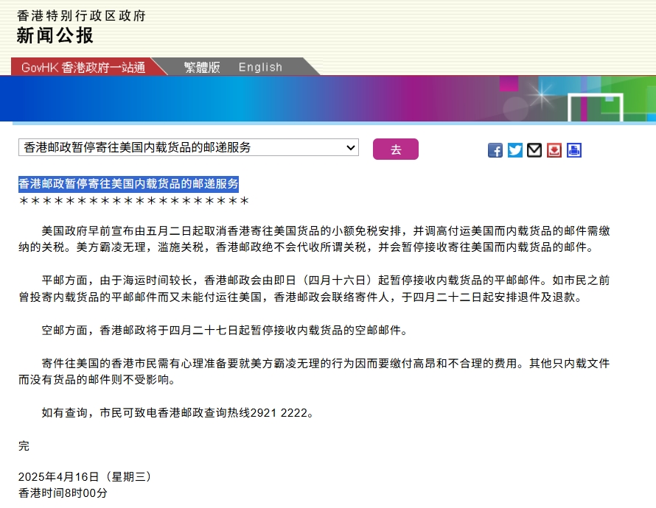This screenshot has width=656, height=508.
Task: Click the date 2025年4月16日（星期三）
Action: click(85, 476)
